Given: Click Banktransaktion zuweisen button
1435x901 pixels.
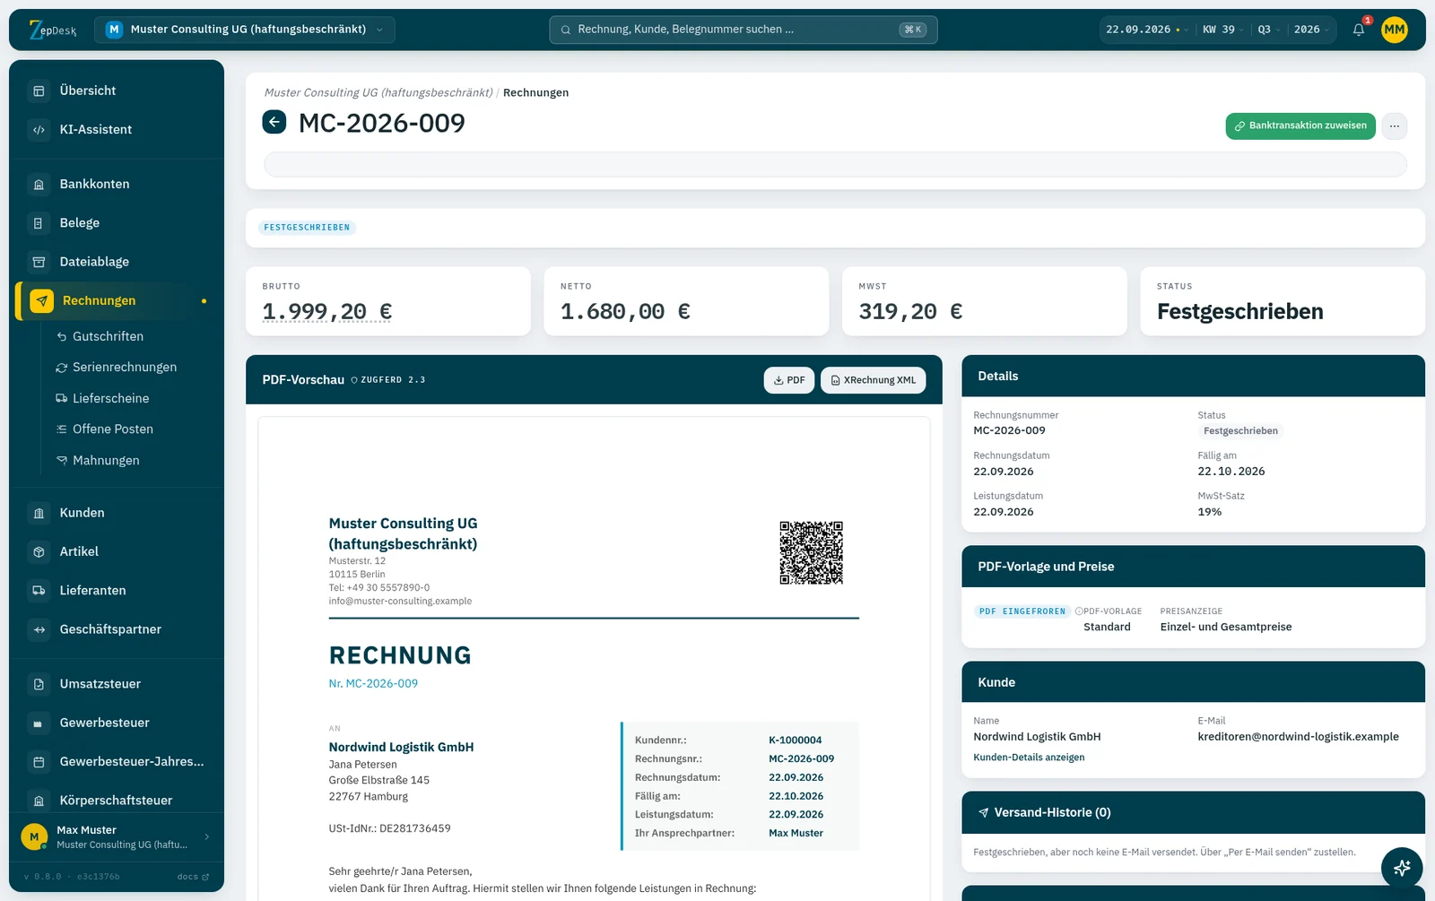Looking at the screenshot, I should (1300, 126).
